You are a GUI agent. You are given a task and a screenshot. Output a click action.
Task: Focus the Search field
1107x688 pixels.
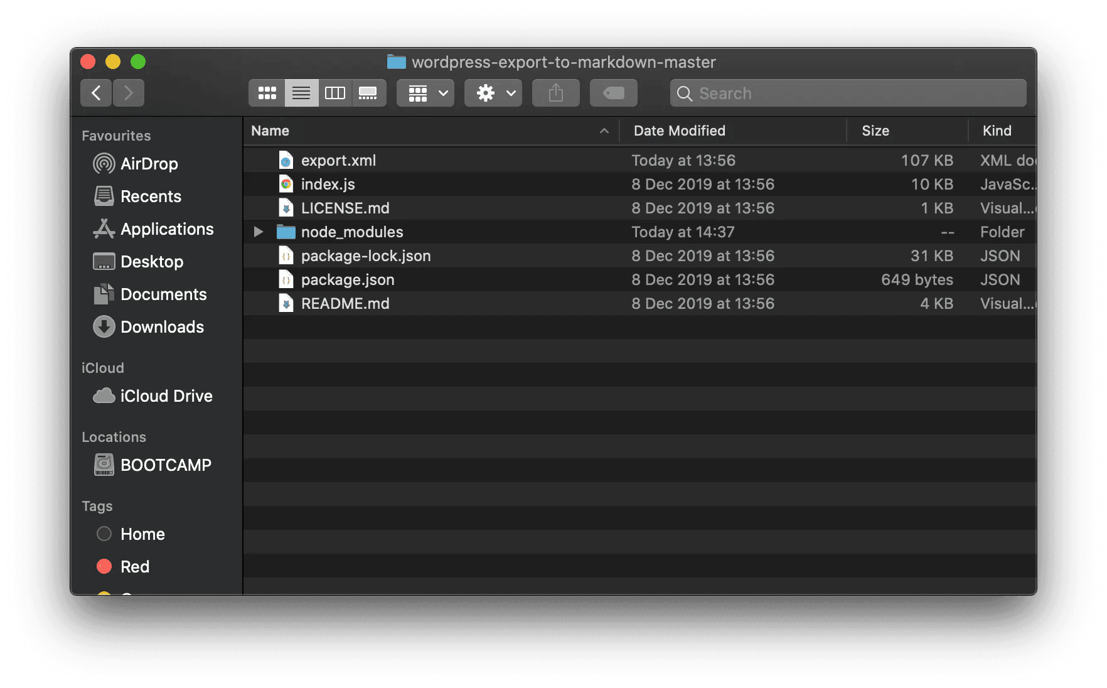click(x=848, y=93)
